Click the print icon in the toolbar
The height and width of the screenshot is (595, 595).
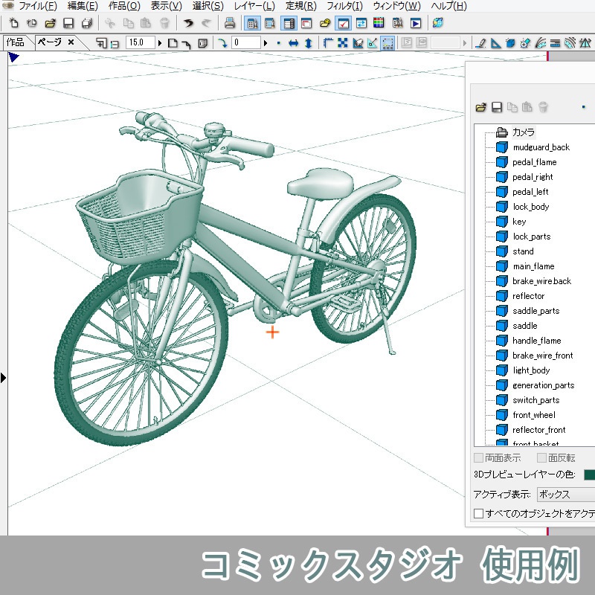coord(229,23)
